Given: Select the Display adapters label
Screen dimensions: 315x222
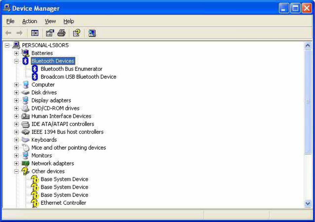Looking at the screenshot, I should tap(51, 100).
